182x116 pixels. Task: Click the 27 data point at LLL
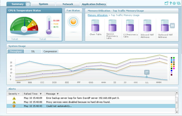point(147,77)
